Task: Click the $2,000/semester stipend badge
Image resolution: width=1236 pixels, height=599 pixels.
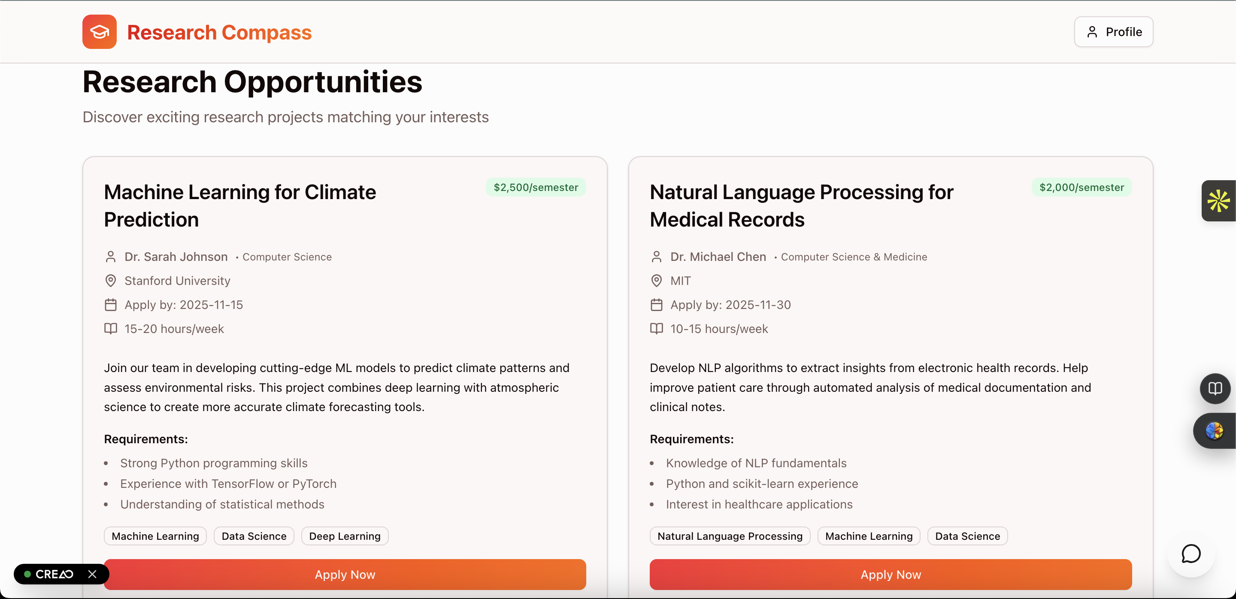Action: click(x=1081, y=187)
